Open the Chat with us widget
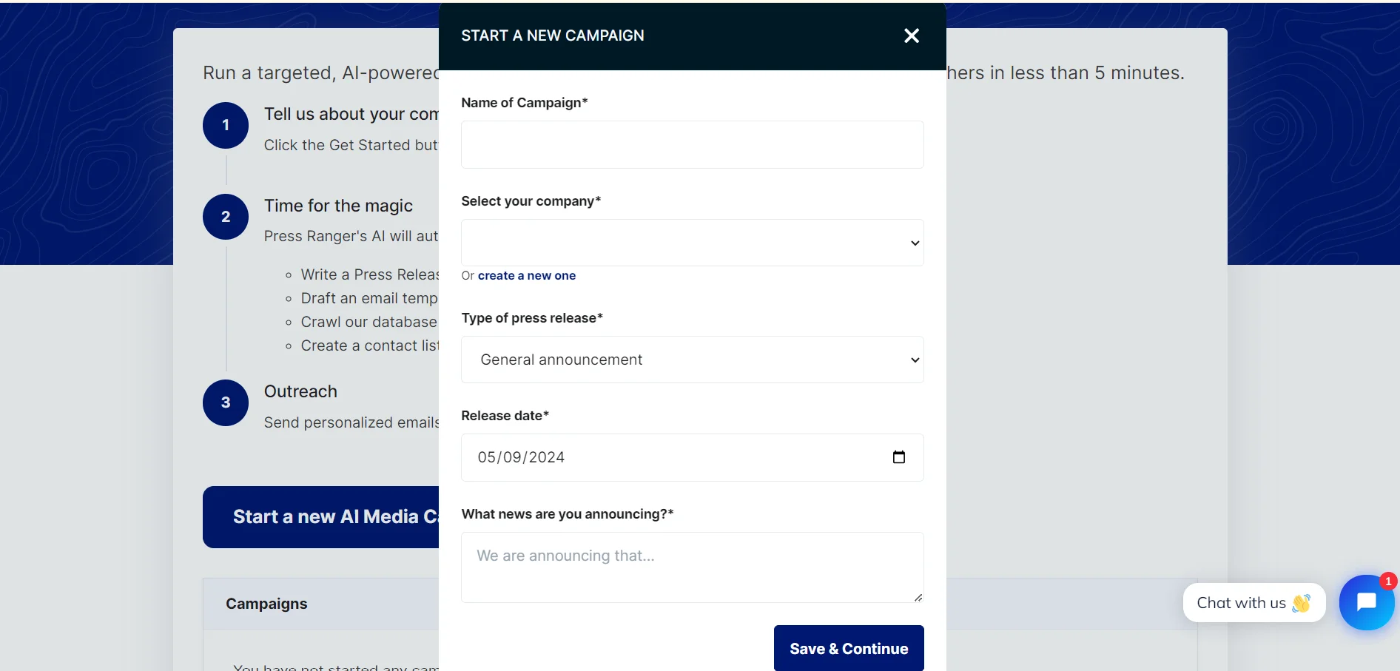 click(x=1252, y=603)
